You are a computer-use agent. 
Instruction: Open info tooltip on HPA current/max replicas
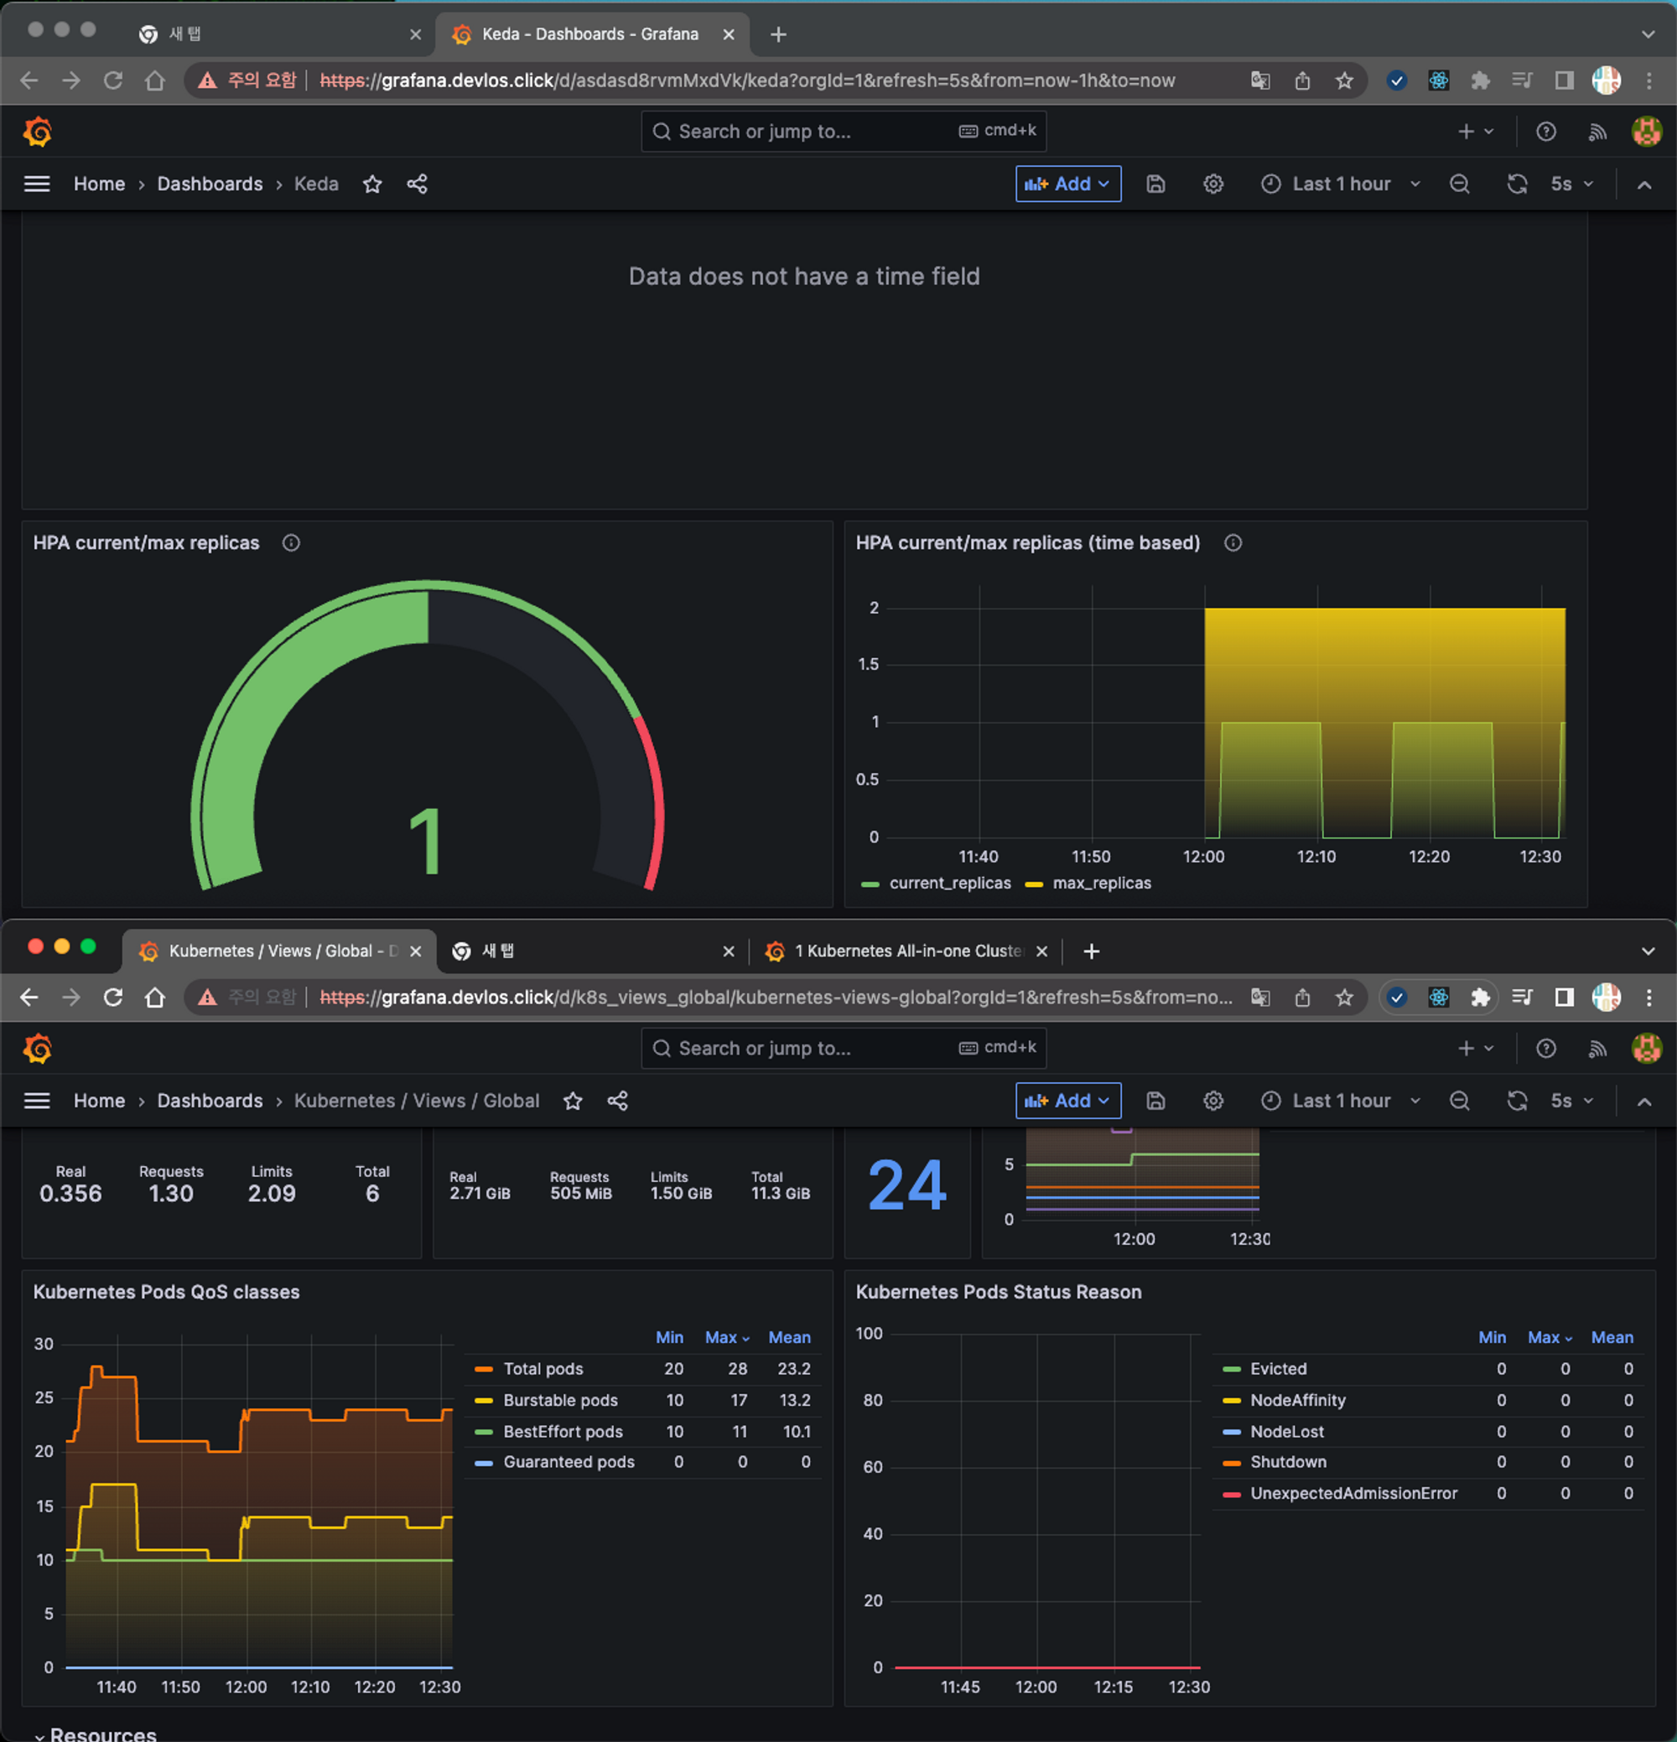(291, 543)
